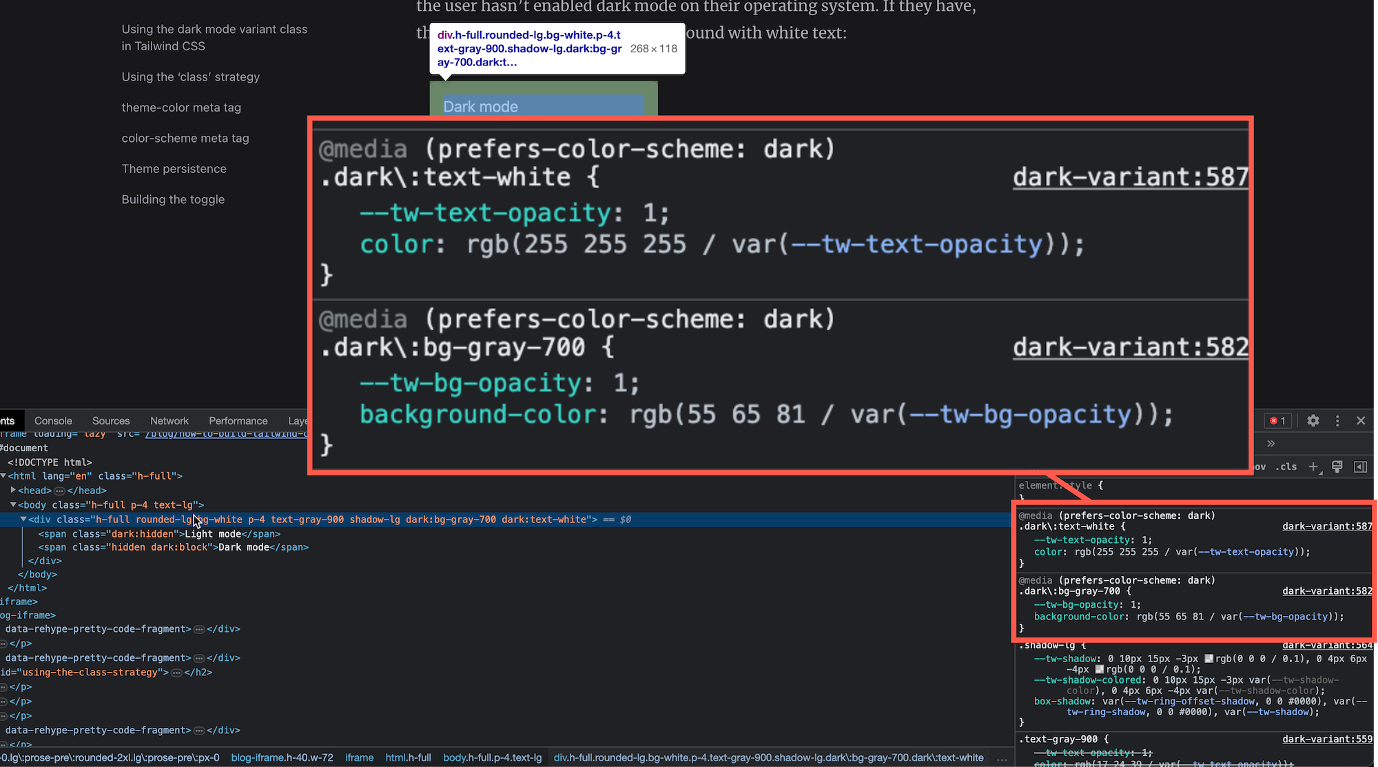Select the closing </html> tag line
The height and width of the screenshot is (767, 1378).
[x=27, y=588]
